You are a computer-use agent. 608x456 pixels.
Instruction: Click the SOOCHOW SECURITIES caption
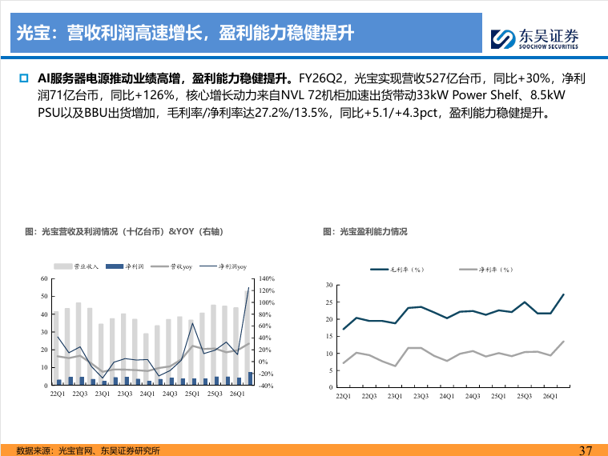(x=548, y=46)
